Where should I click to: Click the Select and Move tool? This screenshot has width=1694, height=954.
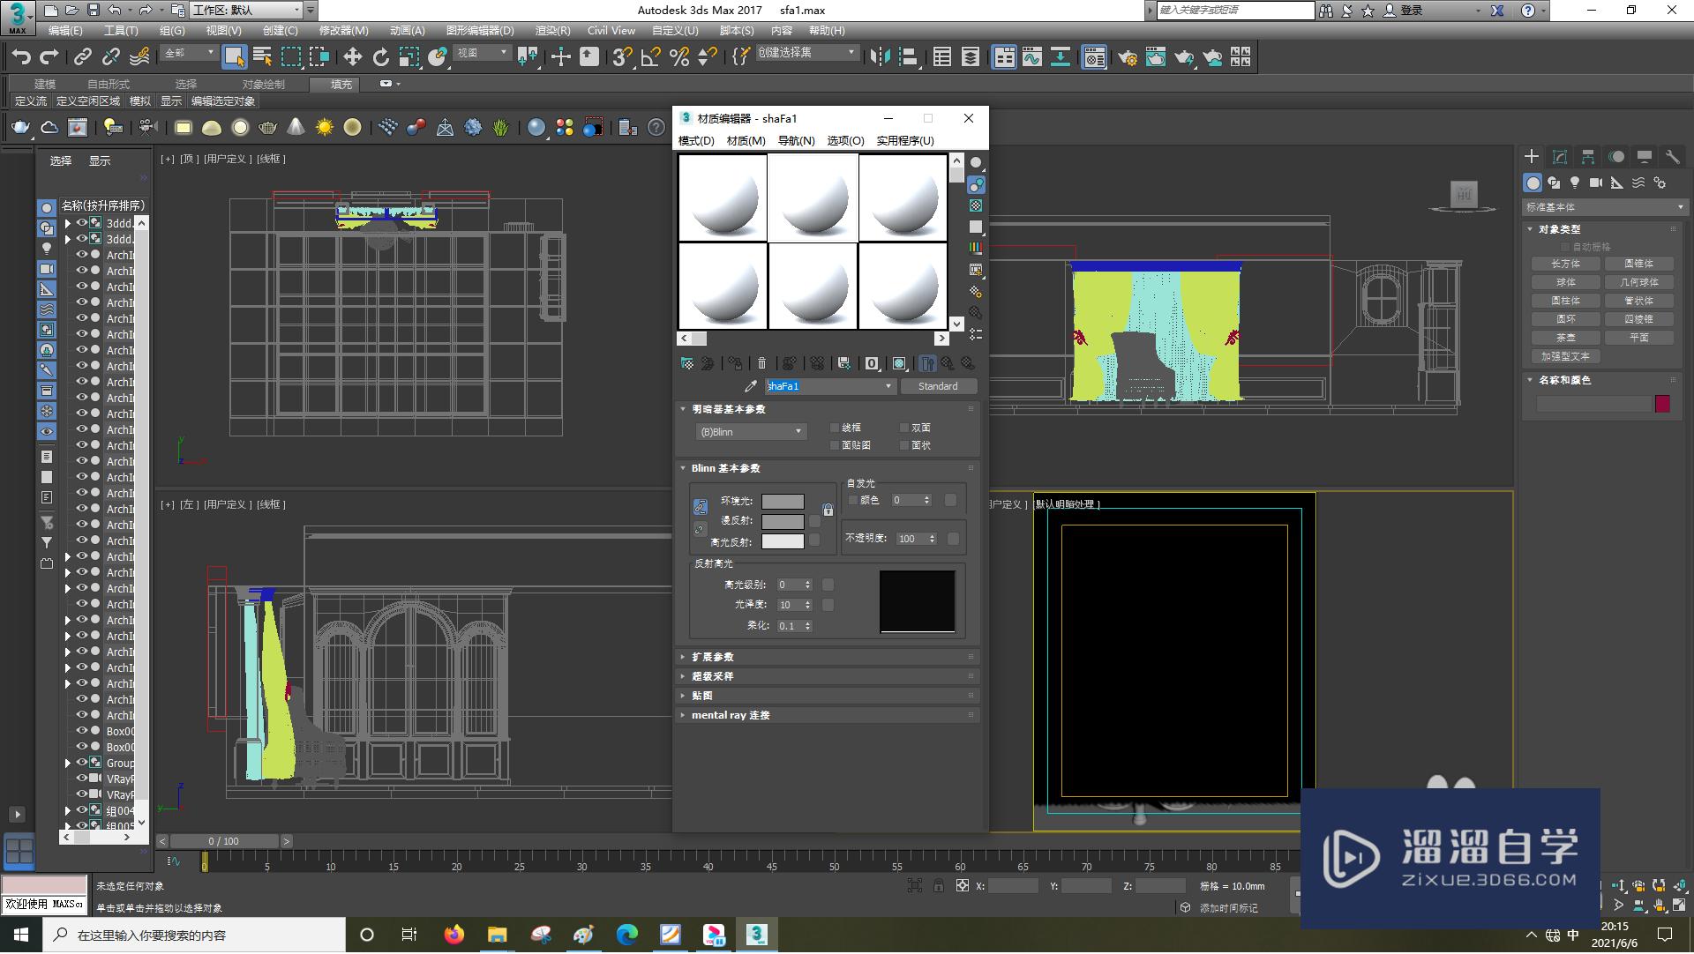352,57
